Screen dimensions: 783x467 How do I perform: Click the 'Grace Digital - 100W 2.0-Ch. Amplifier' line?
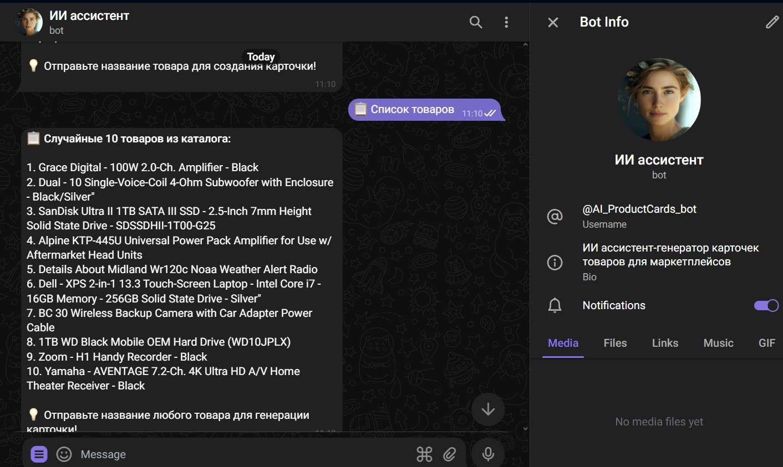[143, 167]
